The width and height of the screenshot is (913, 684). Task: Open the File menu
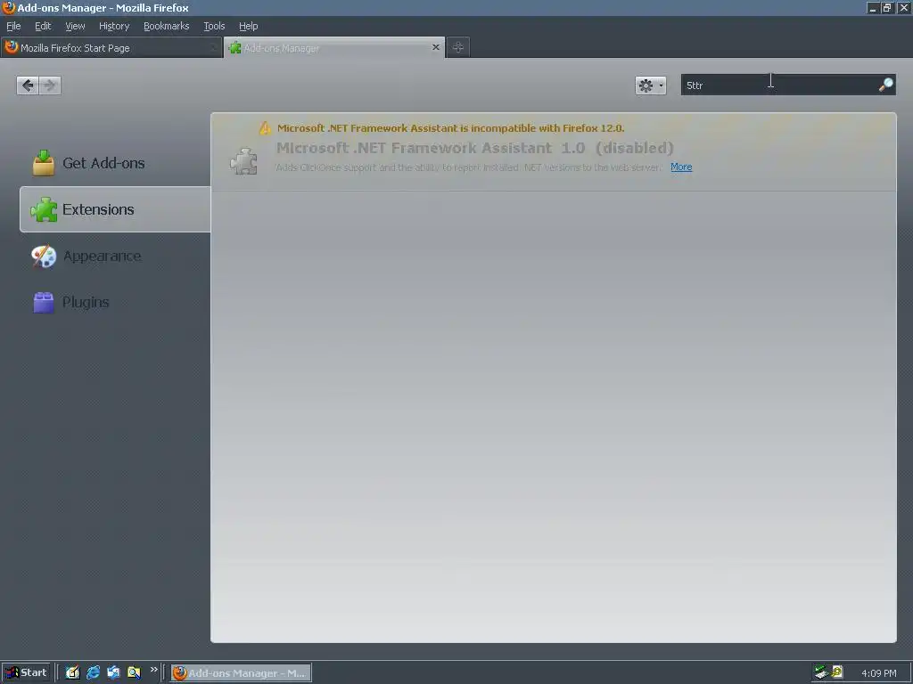[x=13, y=26]
